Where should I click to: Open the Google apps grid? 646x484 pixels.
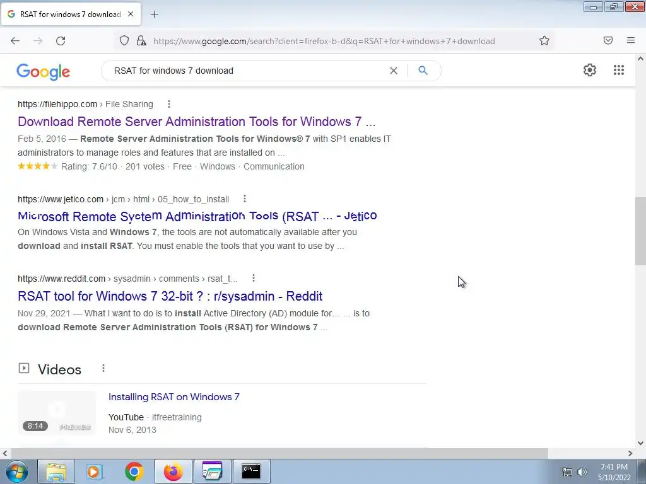coord(618,70)
